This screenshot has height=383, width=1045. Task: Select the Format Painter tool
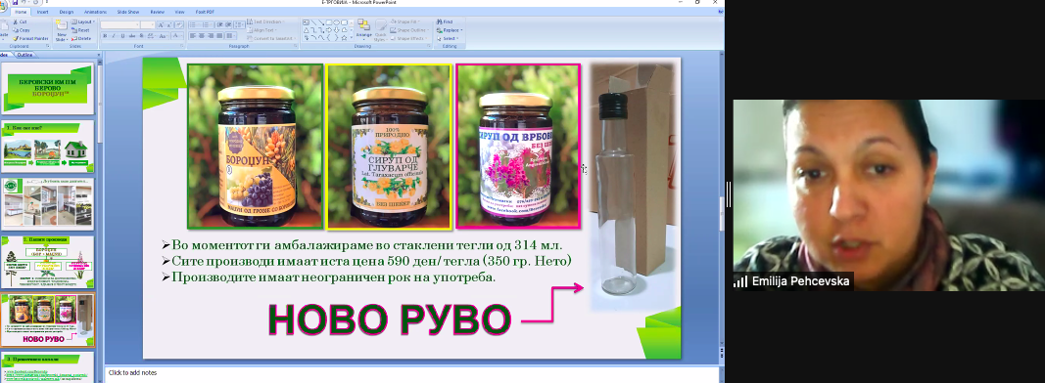point(30,38)
